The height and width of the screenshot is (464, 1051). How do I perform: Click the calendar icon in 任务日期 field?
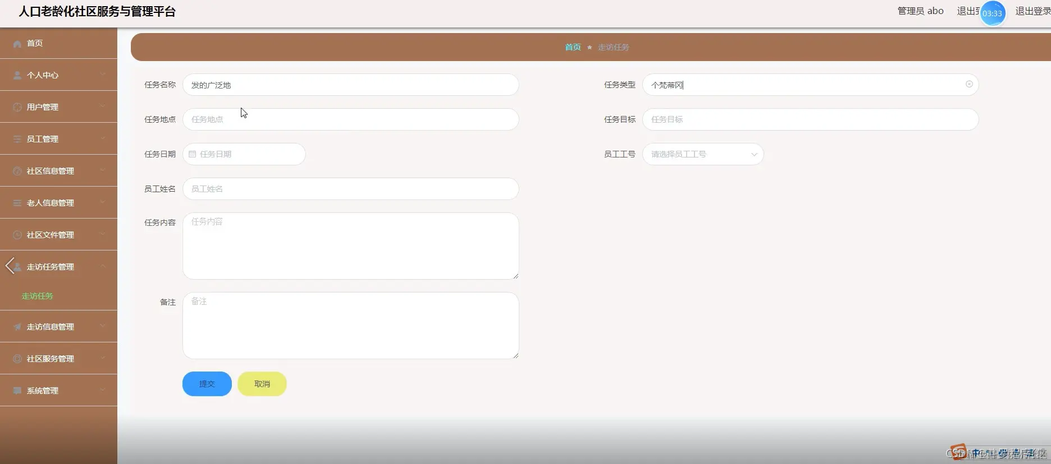(193, 154)
